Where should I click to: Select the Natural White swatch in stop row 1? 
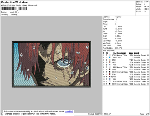110,55
